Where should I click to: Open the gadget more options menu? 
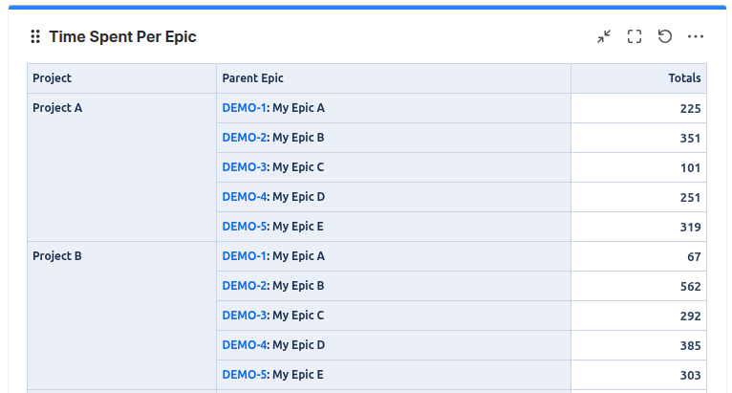click(696, 36)
